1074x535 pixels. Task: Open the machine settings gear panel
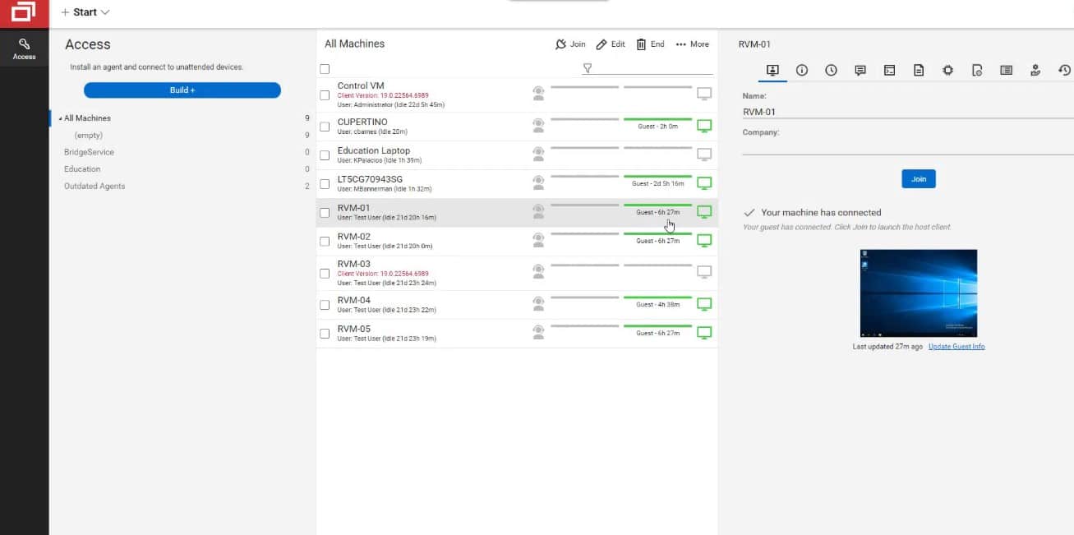pos(947,70)
